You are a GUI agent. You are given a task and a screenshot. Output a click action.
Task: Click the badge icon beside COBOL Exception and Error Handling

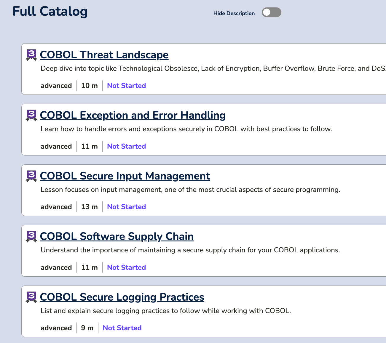coord(31,116)
